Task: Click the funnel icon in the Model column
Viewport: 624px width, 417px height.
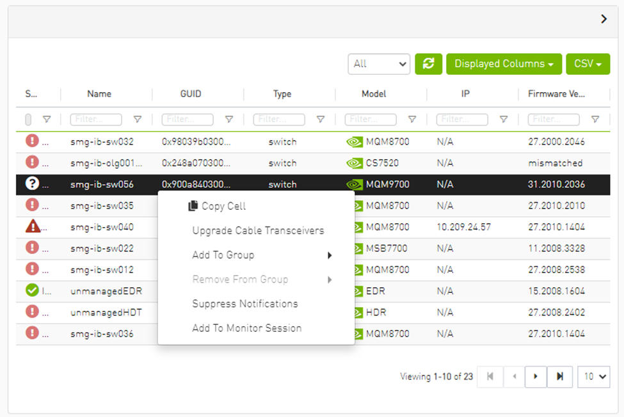Action: [412, 119]
